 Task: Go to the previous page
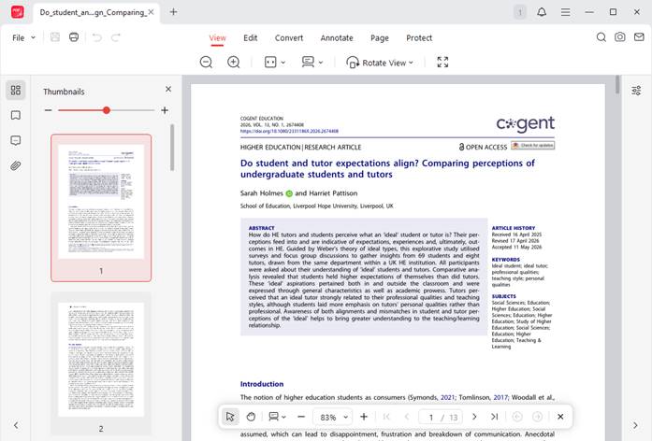point(407,417)
